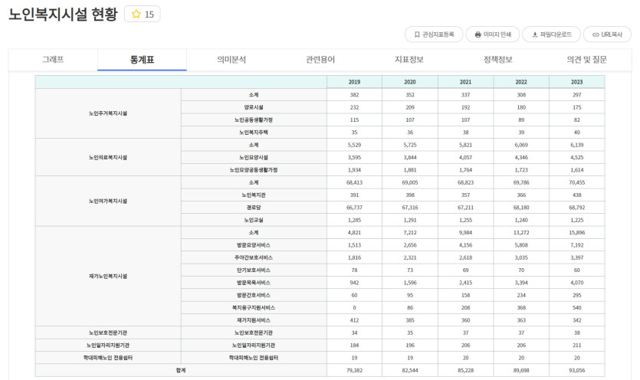
Task: Click the 합계 total row label
Action: [x=181, y=370]
